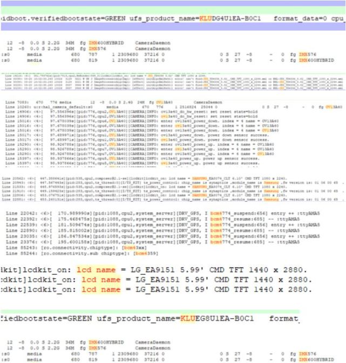346x363 pixels.
Task: Click IMX576 CameraDaemon row beneath the KLUDG4U1EA line
Action: click(x=89, y=49)
